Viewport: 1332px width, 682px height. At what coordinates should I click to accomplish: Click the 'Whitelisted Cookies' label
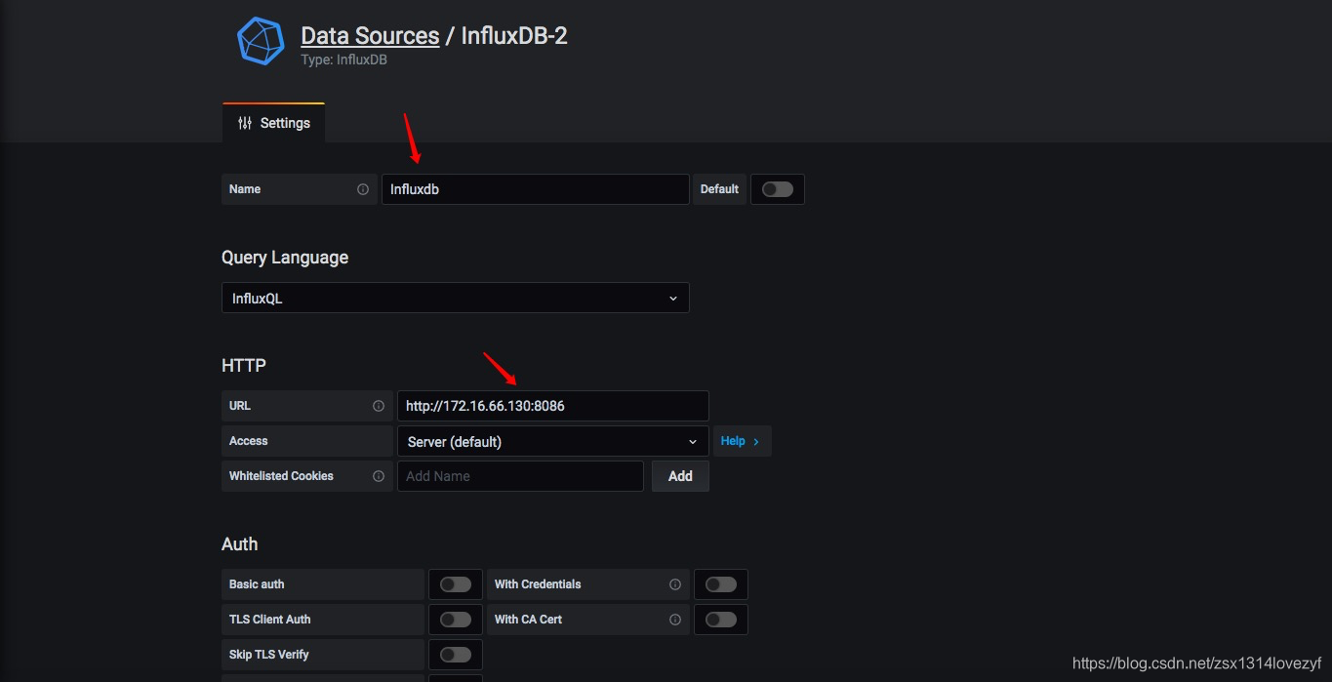click(x=281, y=476)
